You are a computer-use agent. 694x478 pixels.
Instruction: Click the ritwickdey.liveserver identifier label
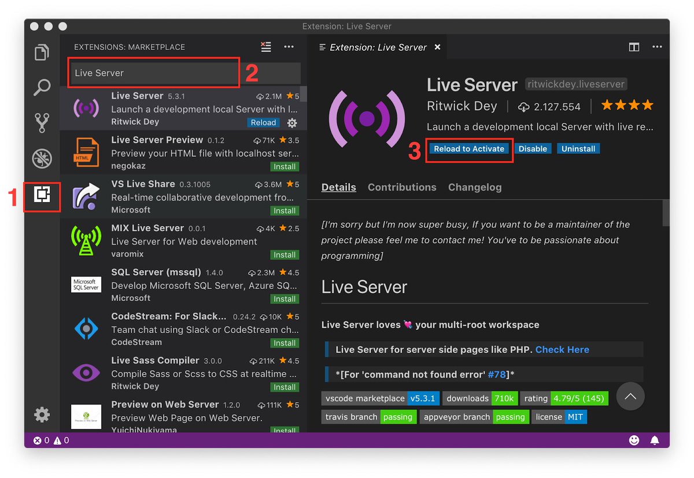[x=576, y=84]
